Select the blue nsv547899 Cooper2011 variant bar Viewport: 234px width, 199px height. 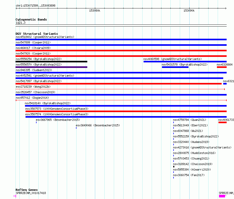pos(121,45)
